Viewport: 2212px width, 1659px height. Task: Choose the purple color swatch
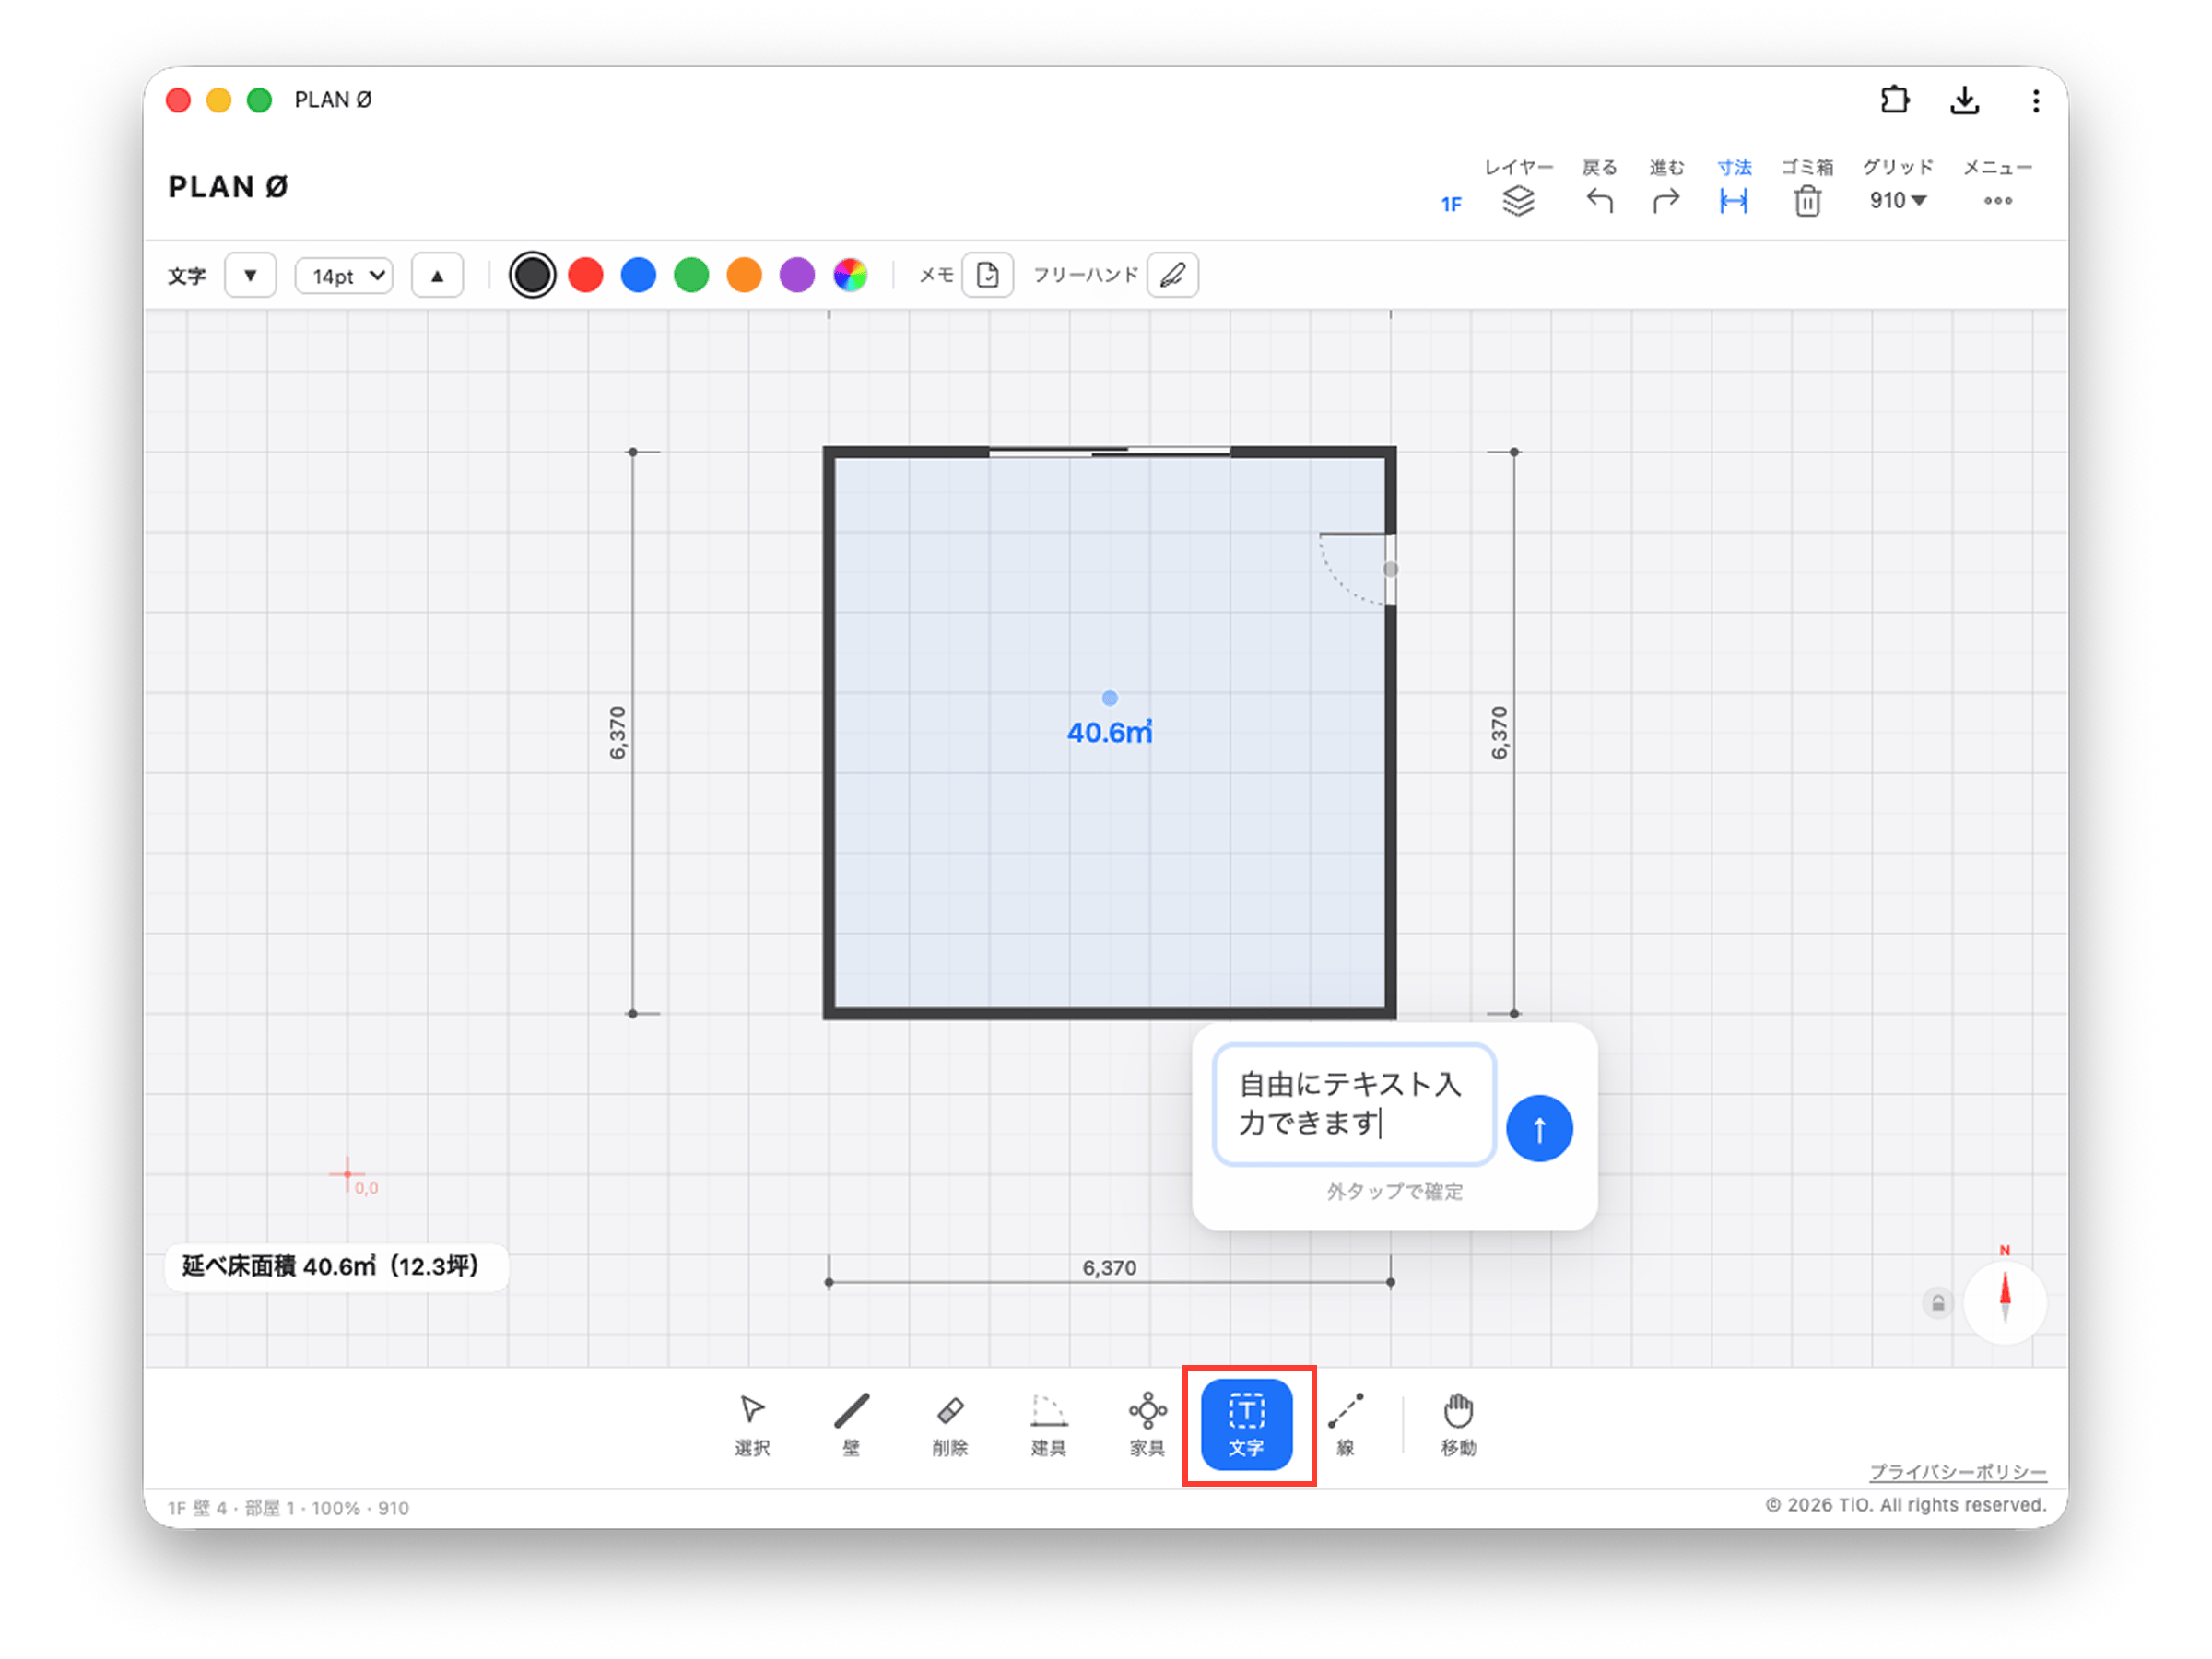(x=797, y=275)
